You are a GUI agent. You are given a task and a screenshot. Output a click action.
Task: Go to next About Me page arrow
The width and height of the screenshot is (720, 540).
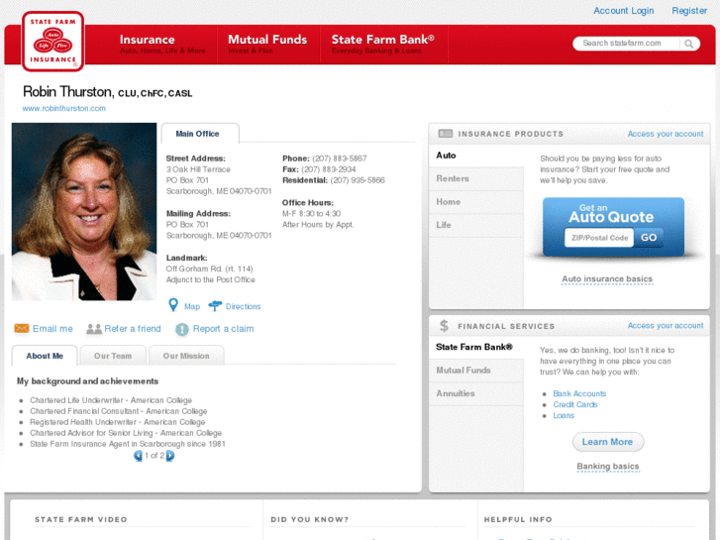click(x=170, y=456)
